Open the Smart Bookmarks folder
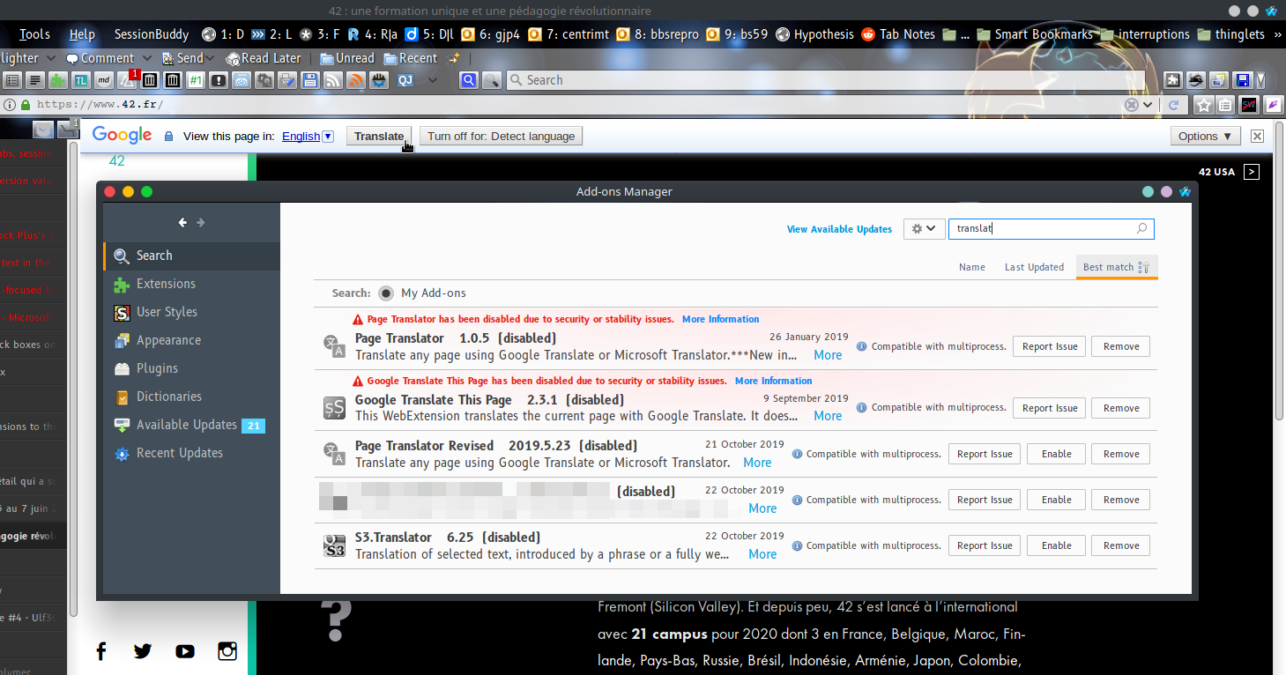Image resolution: width=1286 pixels, height=675 pixels. pyautogui.click(x=1035, y=34)
